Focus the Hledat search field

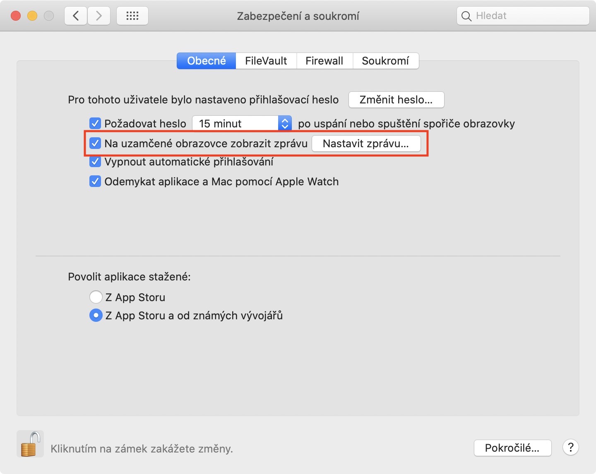tap(530, 16)
